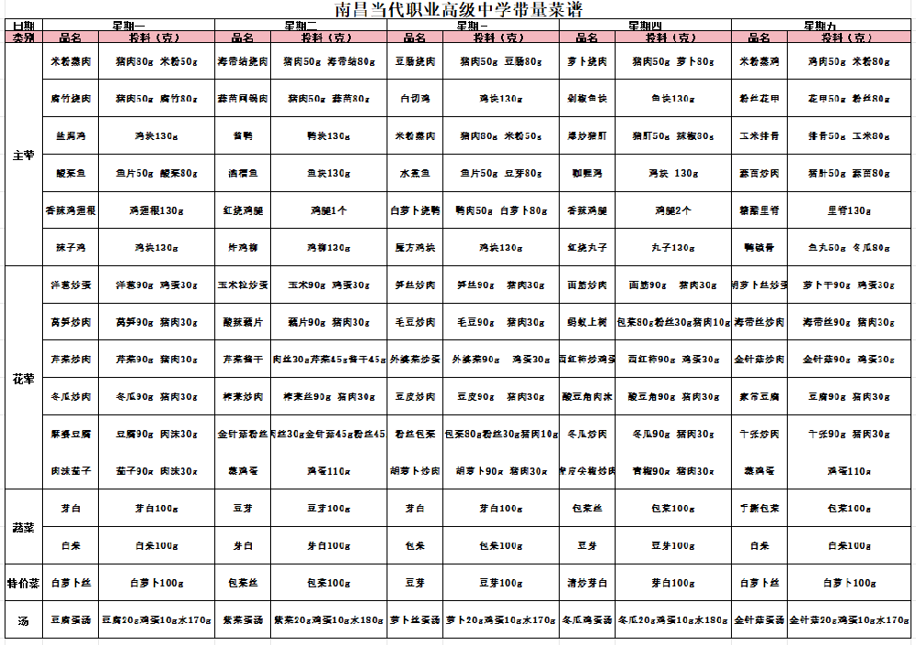Click the 星期五 header cell
The height and width of the screenshot is (645, 916).
(822, 25)
